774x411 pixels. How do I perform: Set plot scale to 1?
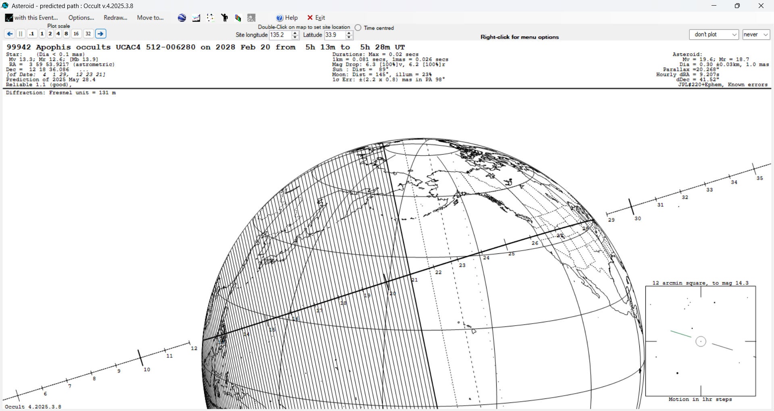pyautogui.click(x=42, y=34)
